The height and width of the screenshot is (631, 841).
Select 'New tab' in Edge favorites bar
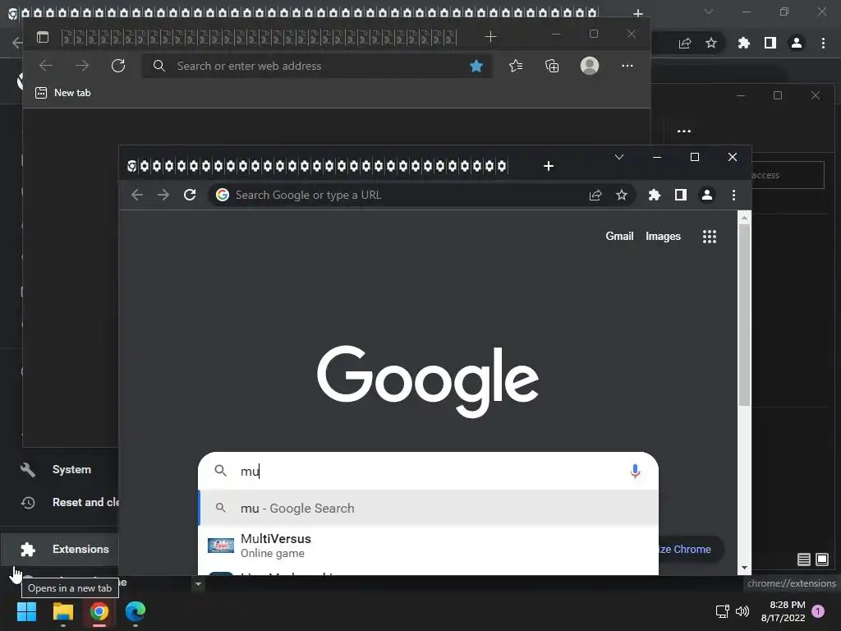tap(62, 93)
